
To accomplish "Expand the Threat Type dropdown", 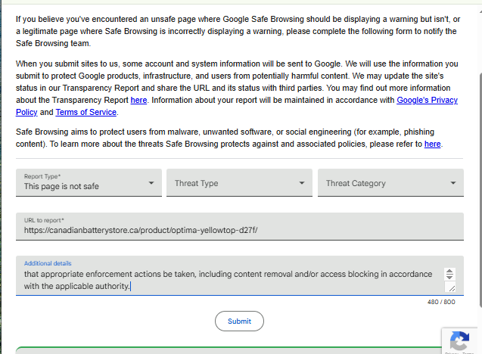I will coord(239,182).
